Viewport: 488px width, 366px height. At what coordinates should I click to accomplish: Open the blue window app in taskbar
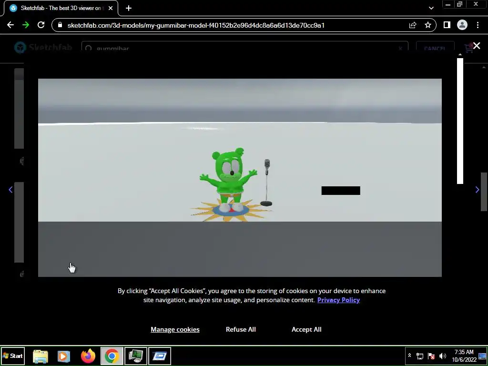click(x=160, y=356)
